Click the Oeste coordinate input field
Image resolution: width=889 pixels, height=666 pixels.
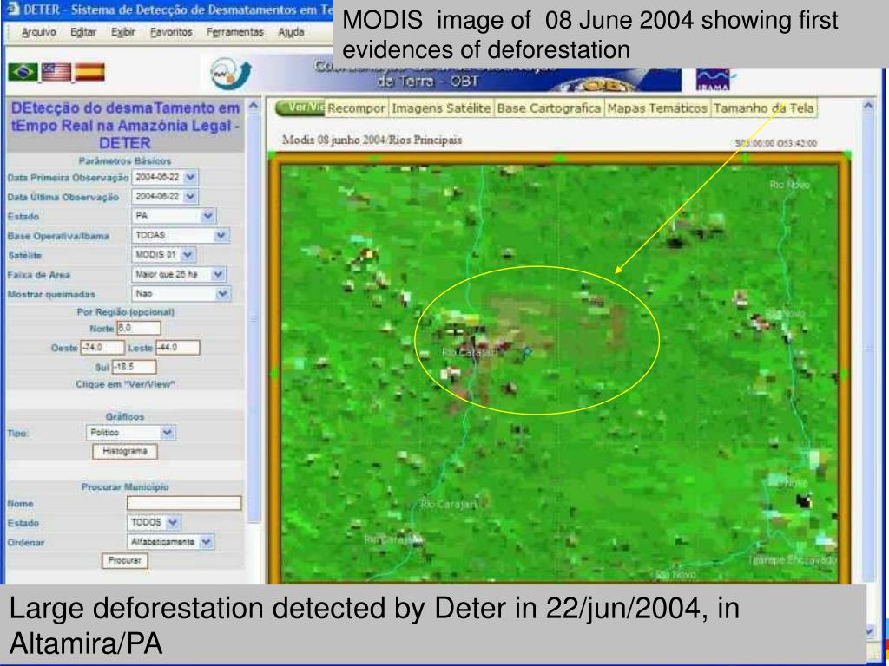[102, 347]
